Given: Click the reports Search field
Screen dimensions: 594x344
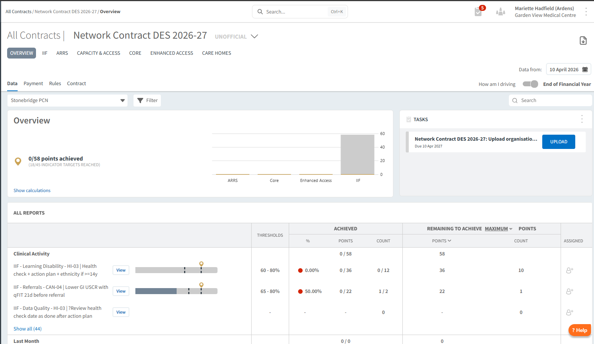Looking at the screenshot, I should pos(550,101).
